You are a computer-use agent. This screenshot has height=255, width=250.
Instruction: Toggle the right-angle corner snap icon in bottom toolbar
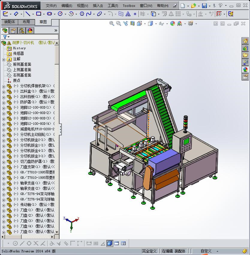coord(73,244)
